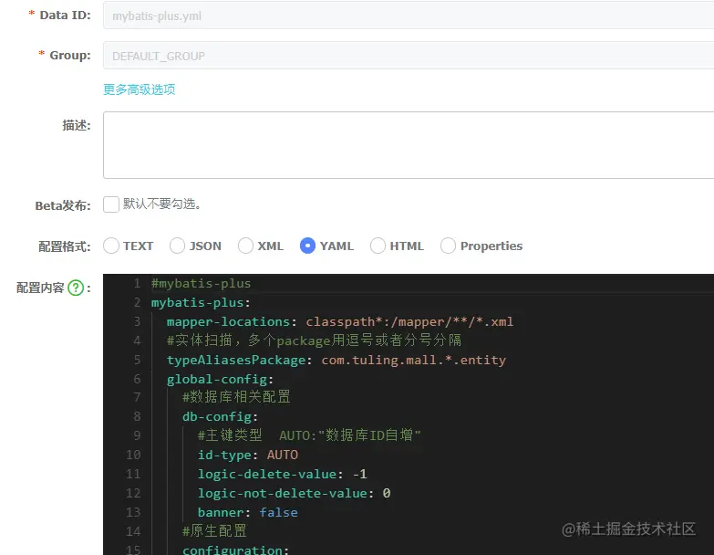This screenshot has width=714, height=555.
Task: Select the JSON format radio button
Action: [x=177, y=246]
